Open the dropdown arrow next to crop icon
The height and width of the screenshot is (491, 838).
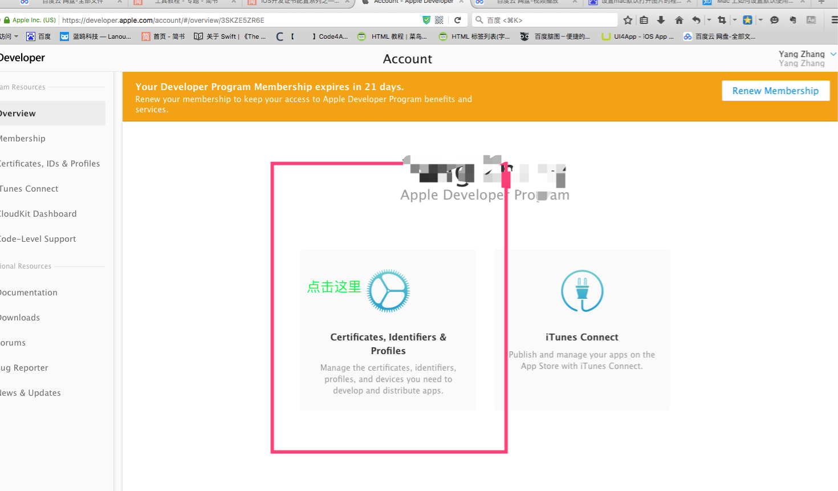[x=734, y=20]
